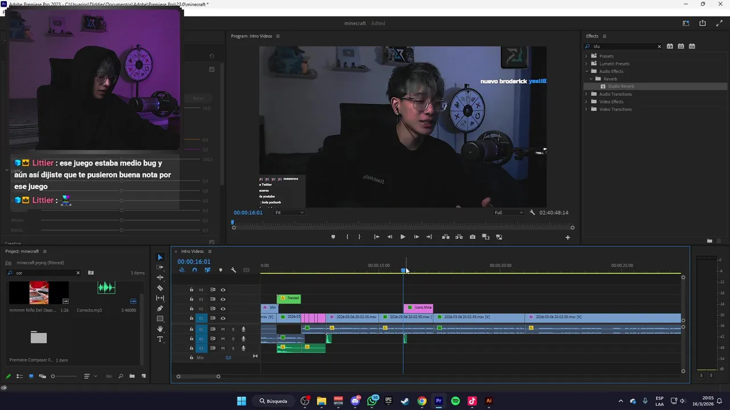Add a marker in the timeline
This screenshot has width=730, height=410.
point(221,270)
